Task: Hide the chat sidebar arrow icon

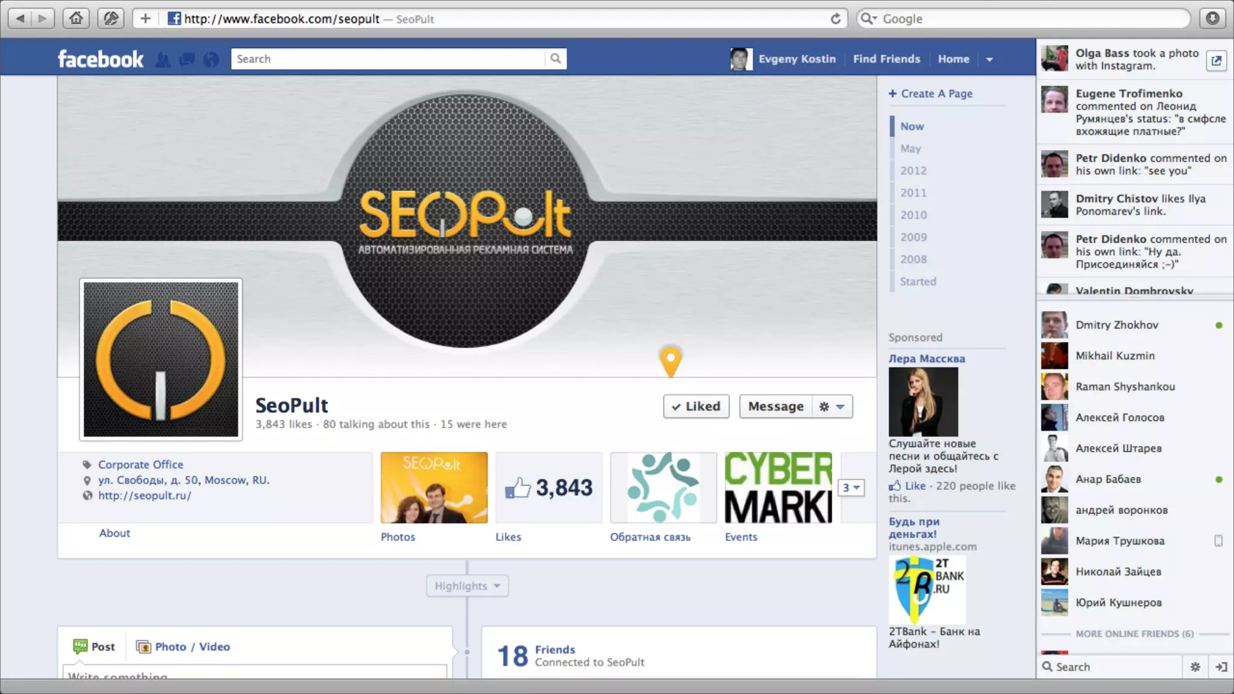Action: (x=1221, y=666)
